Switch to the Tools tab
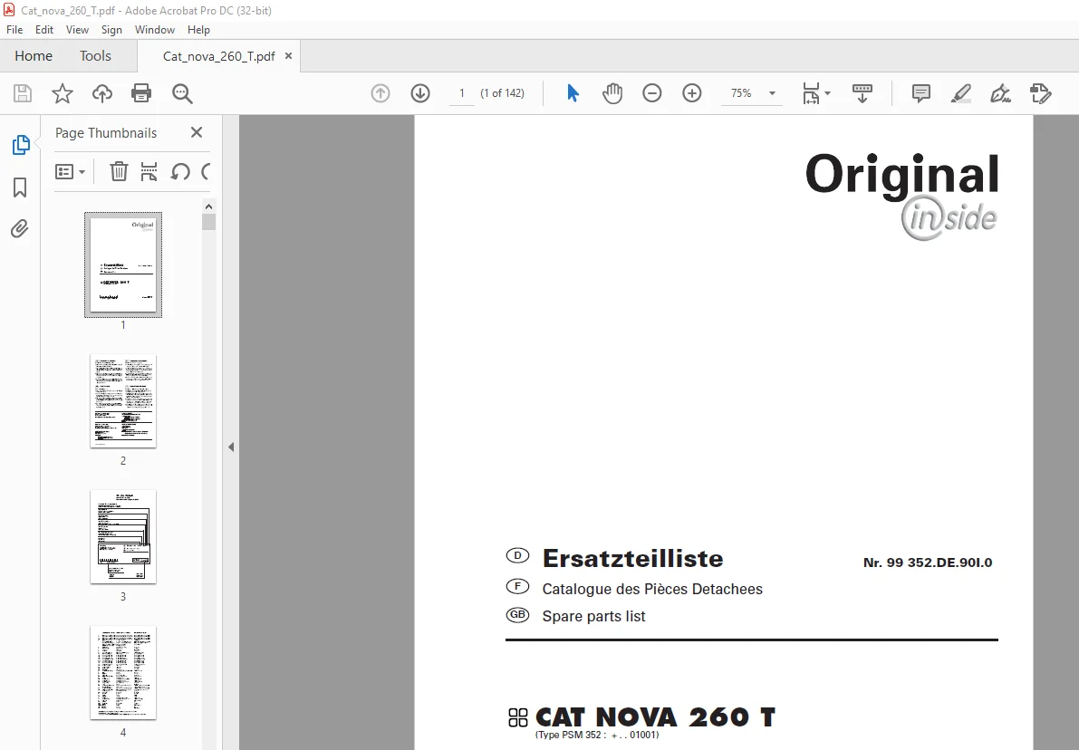 (x=95, y=56)
